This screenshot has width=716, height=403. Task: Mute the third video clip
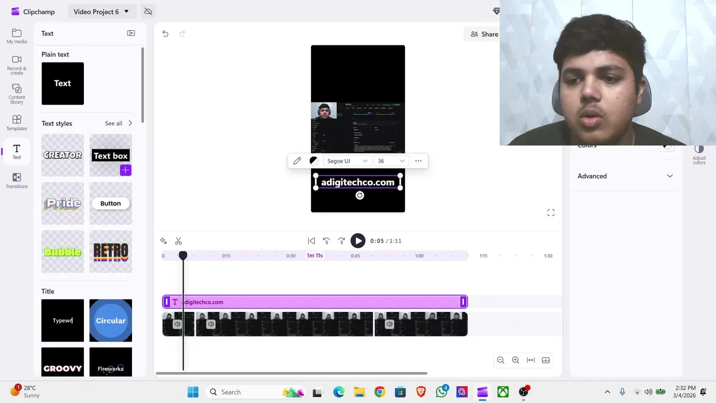click(x=389, y=324)
